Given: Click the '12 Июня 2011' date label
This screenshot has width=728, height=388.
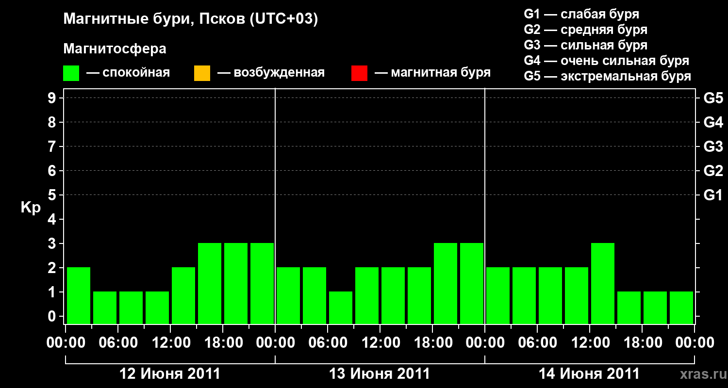Looking at the screenshot, I should click(x=170, y=374).
